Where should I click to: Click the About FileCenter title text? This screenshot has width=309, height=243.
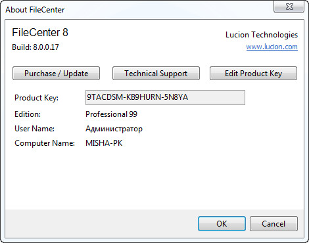[x=35, y=10]
